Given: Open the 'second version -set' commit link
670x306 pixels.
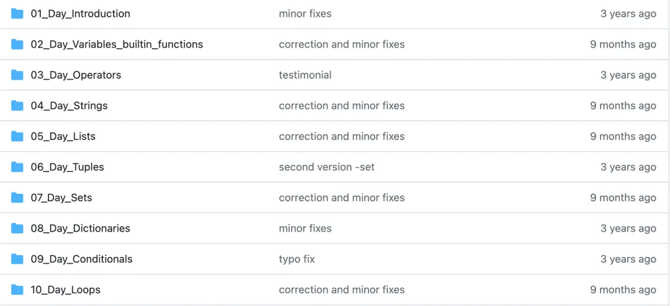Looking at the screenshot, I should coord(326,167).
